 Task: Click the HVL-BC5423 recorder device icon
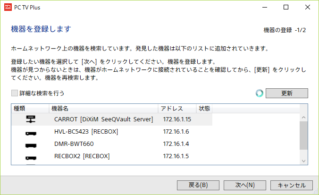(31, 132)
